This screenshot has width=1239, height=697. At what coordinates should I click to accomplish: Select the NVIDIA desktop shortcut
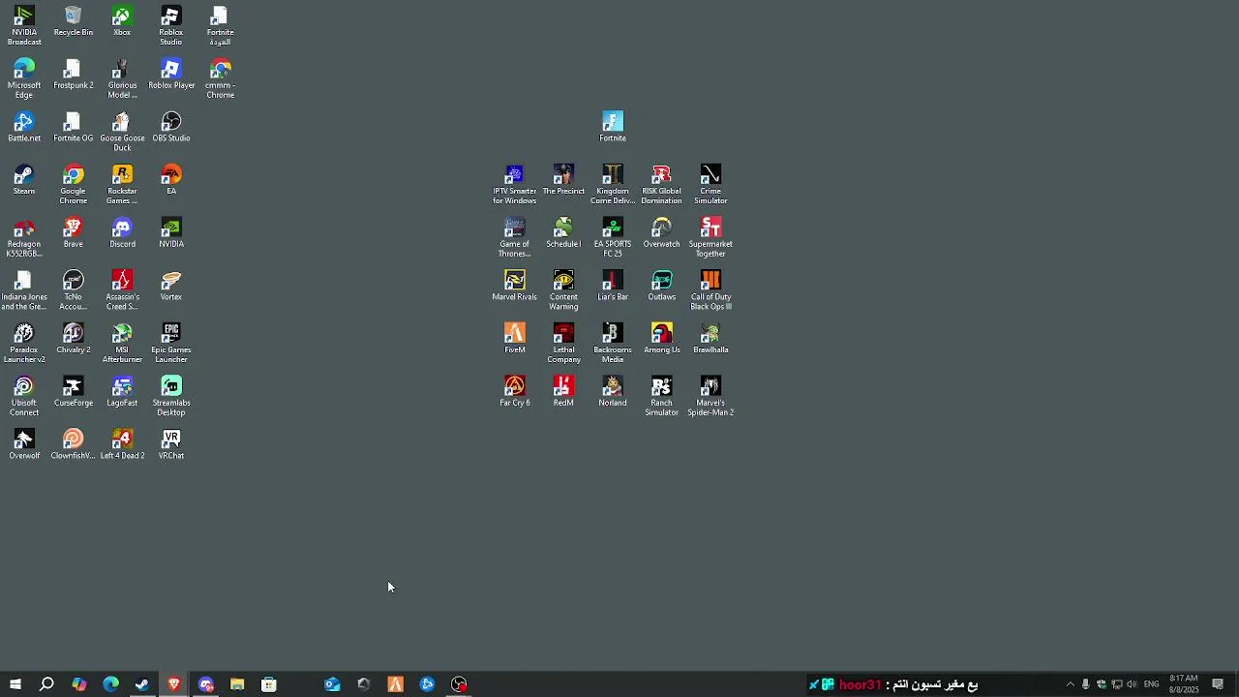(x=171, y=233)
